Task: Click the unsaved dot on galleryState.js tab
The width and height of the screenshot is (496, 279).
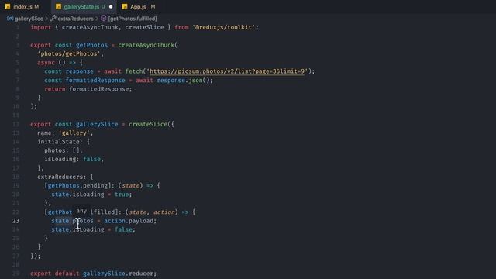Action: (111, 7)
